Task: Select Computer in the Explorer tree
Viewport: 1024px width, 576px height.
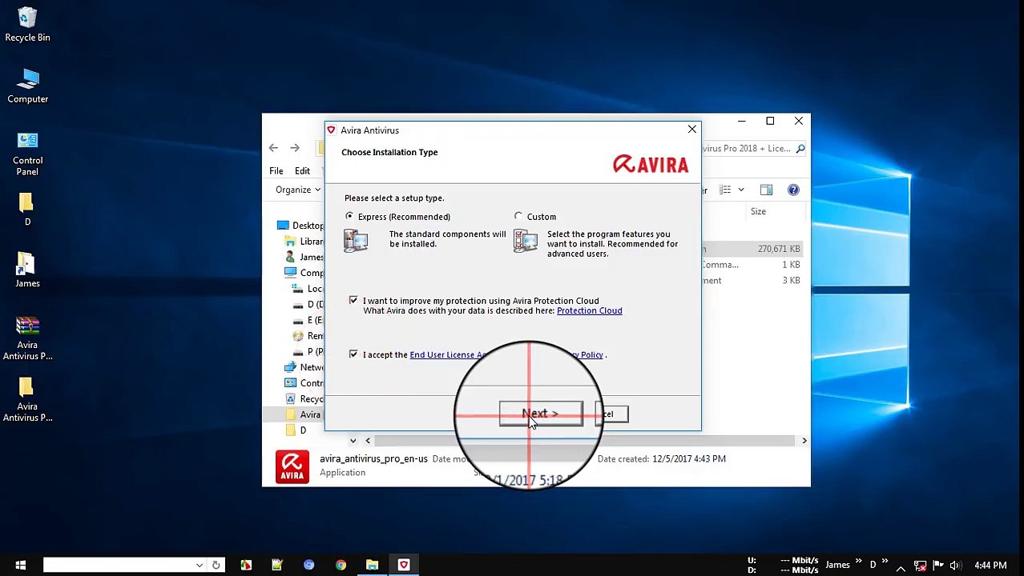Action: point(304,273)
